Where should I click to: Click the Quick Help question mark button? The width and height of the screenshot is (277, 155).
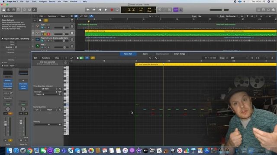[13, 10]
